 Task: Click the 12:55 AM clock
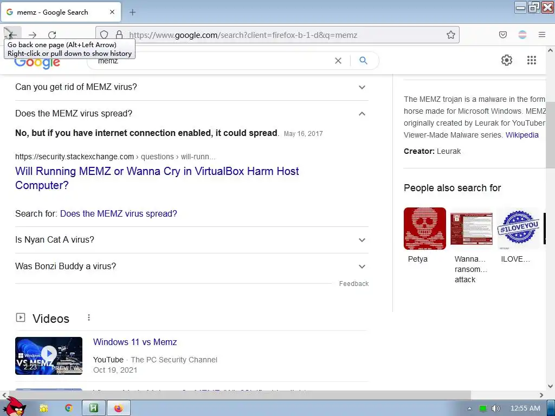point(525,408)
